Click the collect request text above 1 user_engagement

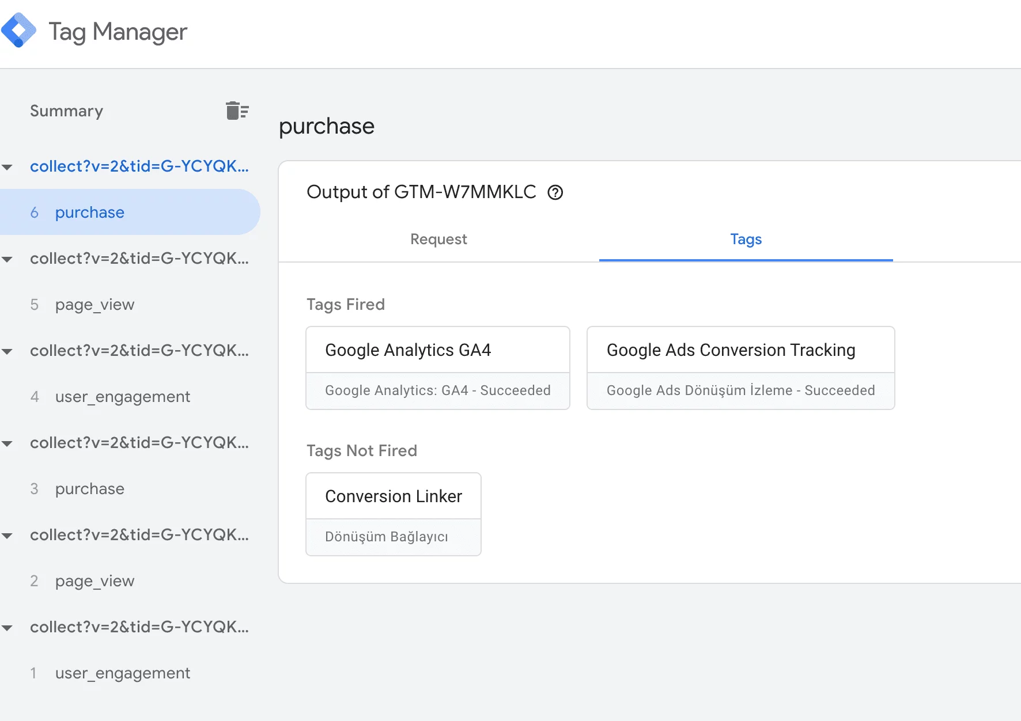[x=139, y=627]
